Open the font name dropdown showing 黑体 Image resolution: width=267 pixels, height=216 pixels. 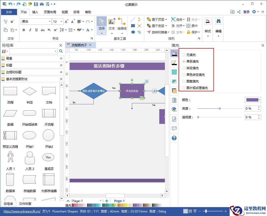click(50, 21)
